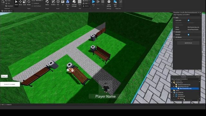Launch Team Test
Screen dimensions: 206x116
coord(115,3)
